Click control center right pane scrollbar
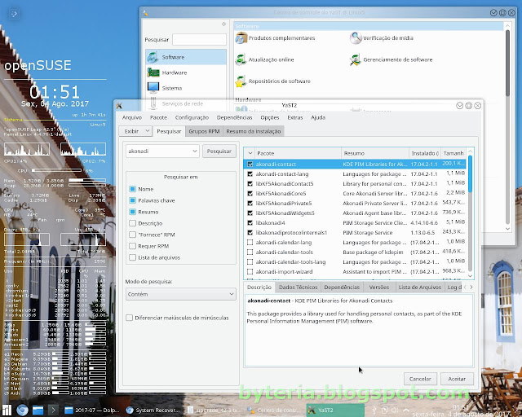The image size is (522, 417). [507, 126]
